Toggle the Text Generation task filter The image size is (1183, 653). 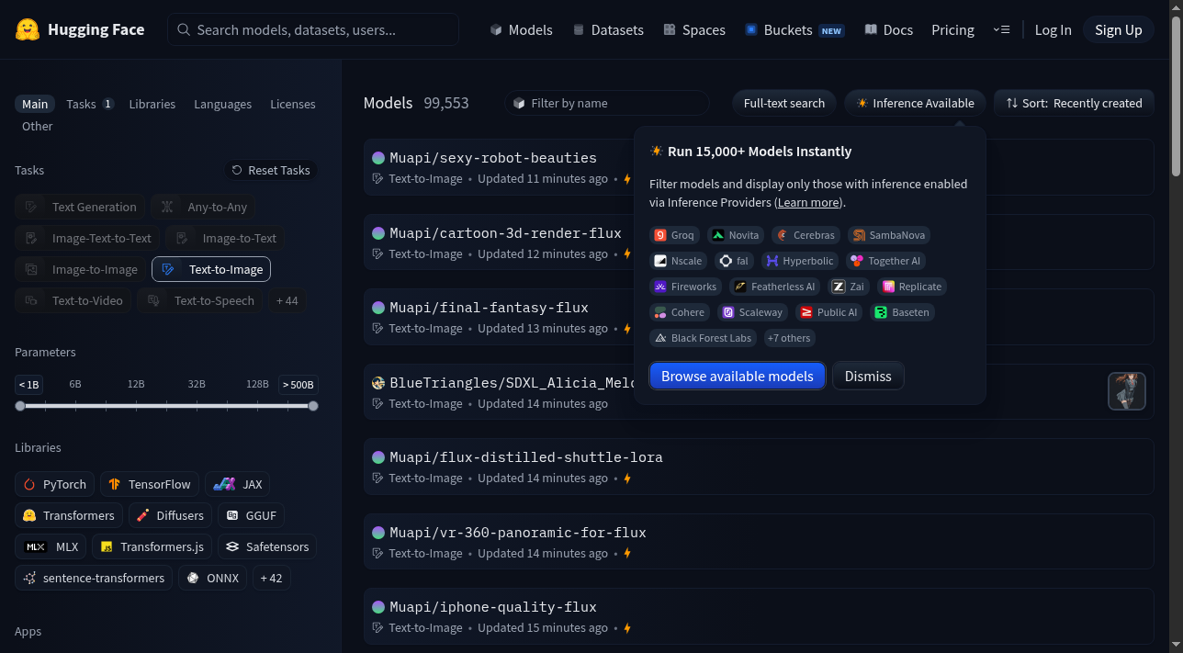tap(81, 207)
